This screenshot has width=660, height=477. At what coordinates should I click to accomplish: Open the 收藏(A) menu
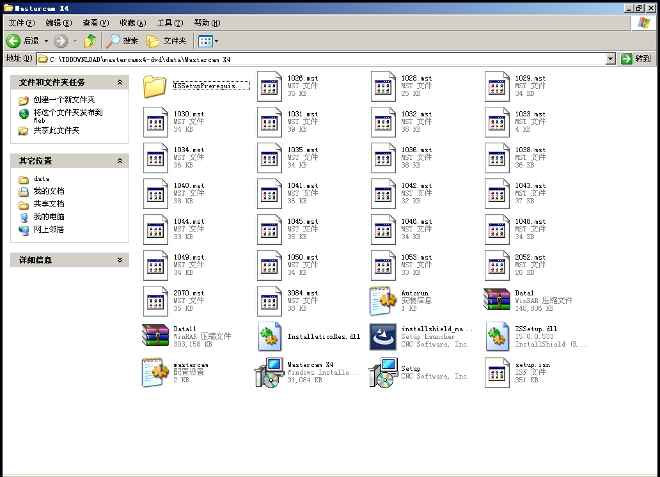(132, 23)
